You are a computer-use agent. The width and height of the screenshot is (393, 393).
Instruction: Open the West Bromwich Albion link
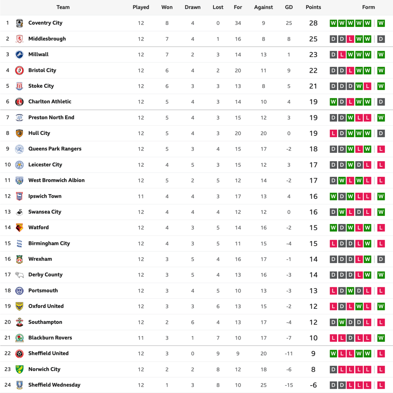tap(56, 180)
